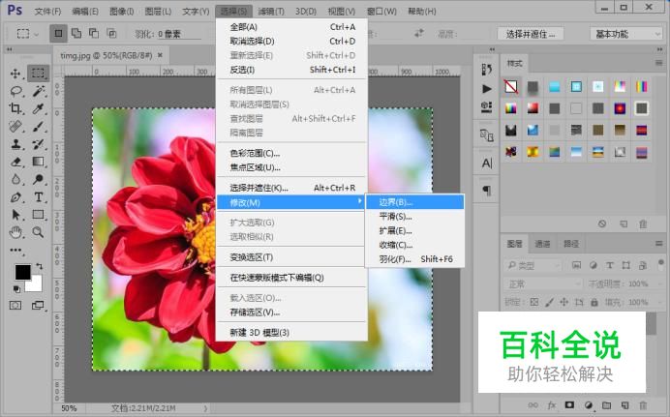Open the 正常 blend mode dropdown
Image resolution: width=670 pixels, height=417 pixels.
click(542, 284)
